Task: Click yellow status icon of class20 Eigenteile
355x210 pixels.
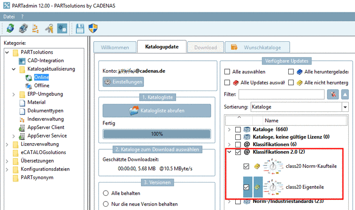Action: coord(258,187)
